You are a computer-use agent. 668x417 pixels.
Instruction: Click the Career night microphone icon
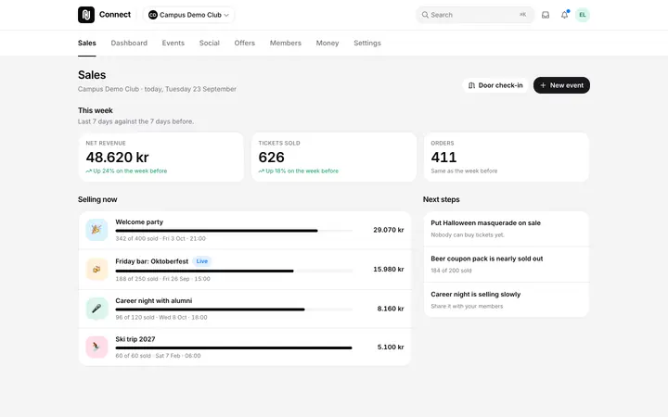96,309
